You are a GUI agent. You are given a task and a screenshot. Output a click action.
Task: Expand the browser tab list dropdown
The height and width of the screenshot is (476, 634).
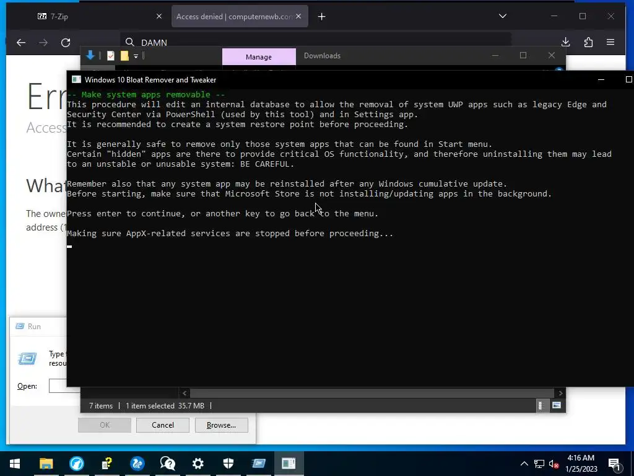coord(503,16)
